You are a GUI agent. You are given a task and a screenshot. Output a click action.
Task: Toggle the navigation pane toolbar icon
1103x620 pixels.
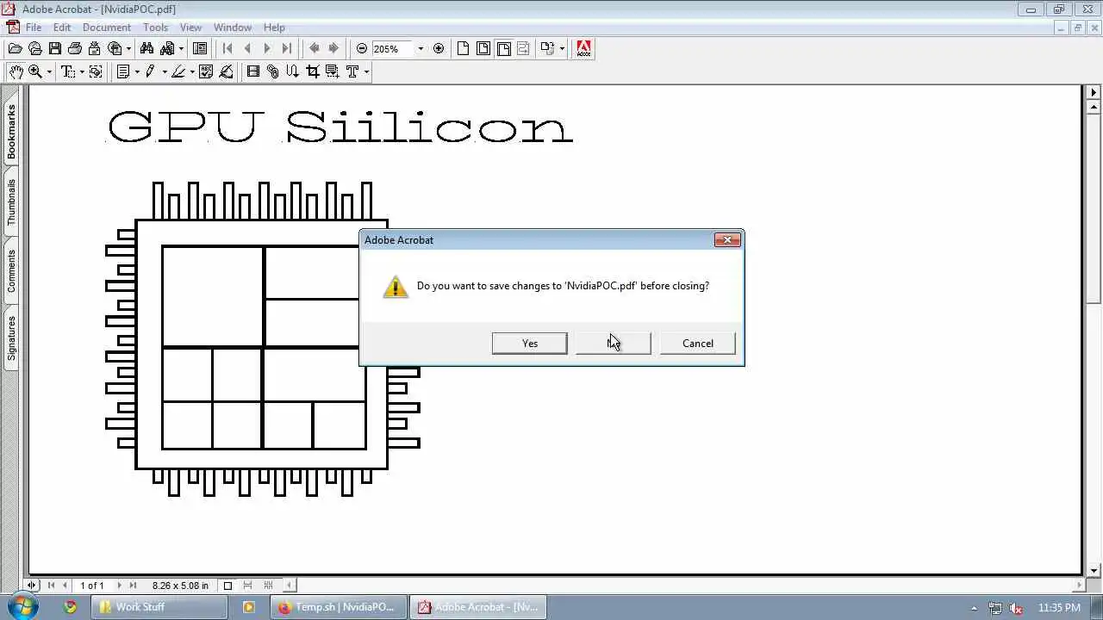pyautogui.click(x=200, y=49)
